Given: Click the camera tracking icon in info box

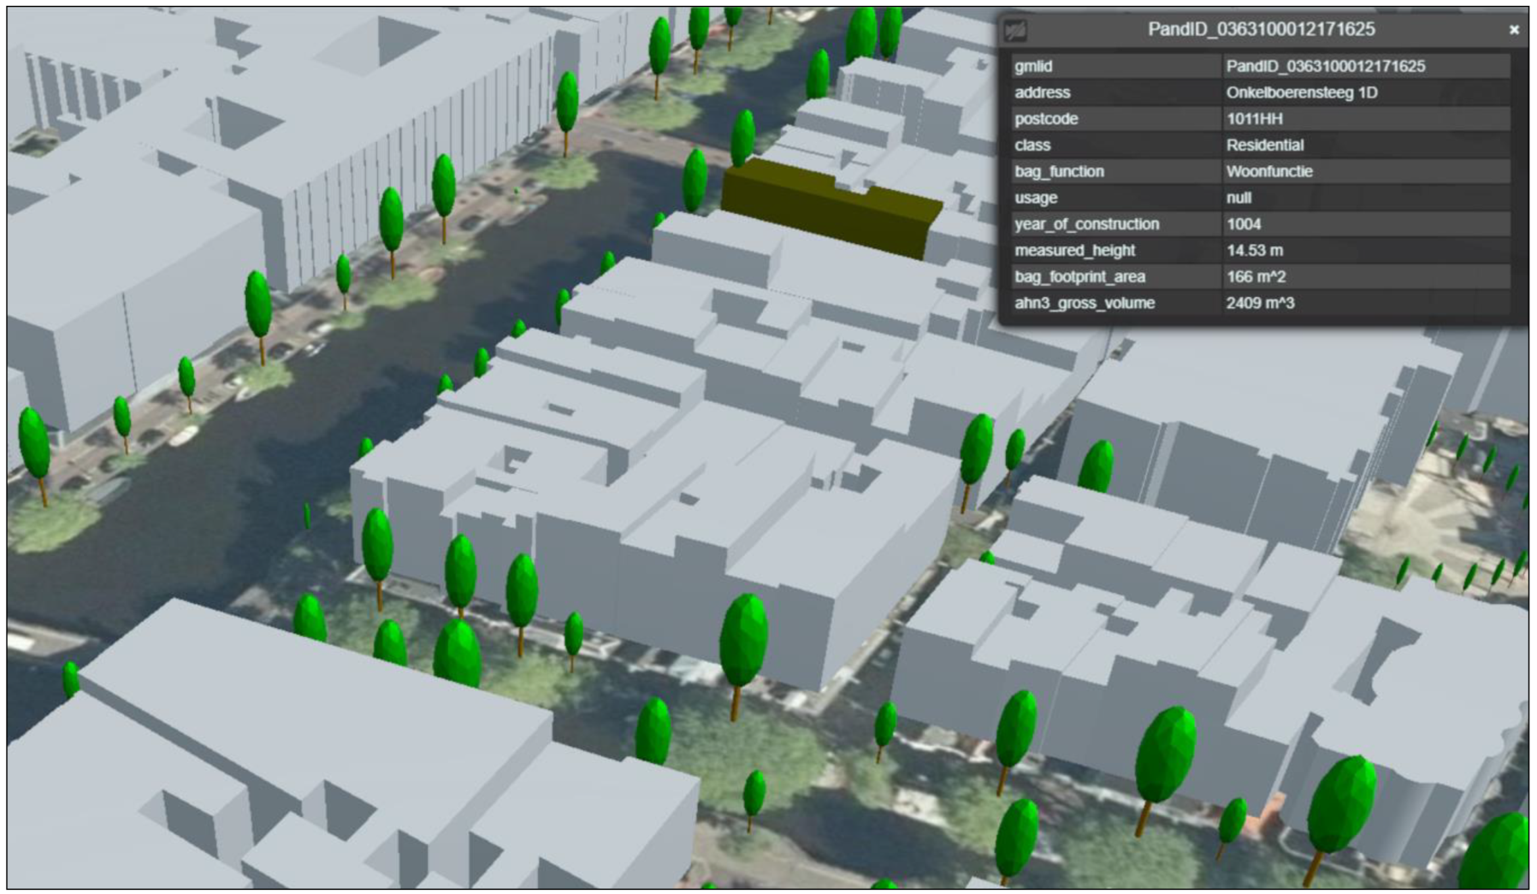Looking at the screenshot, I should (x=1016, y=30).
